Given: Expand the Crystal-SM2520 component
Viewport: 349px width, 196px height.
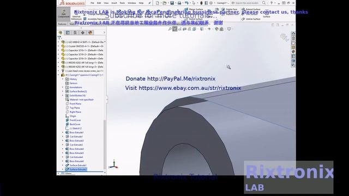Looking at the screenshot, I should pyautogui.click(x=59, y=46).
